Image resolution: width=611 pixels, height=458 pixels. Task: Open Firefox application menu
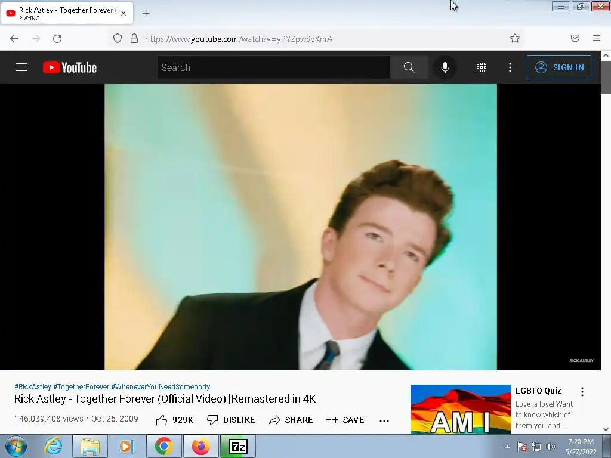coord(597,38)
